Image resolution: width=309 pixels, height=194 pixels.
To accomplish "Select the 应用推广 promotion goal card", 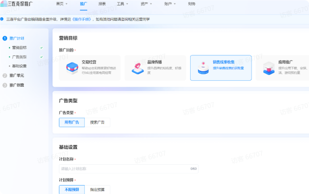I will point(282,68).
